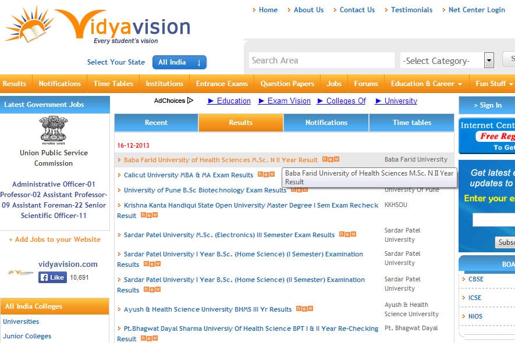Open the UPSC Administrative Officer job listing
The height and width of the screenshot is (343, 515).
54,199
